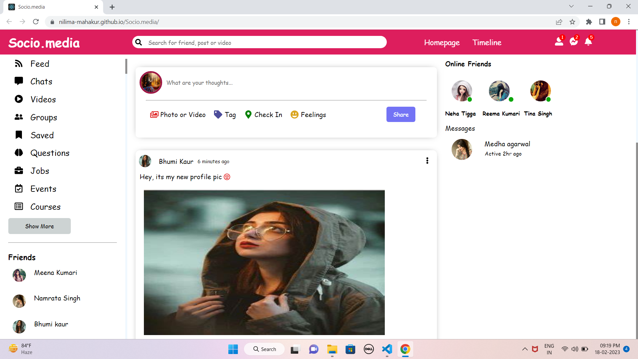Select the Tag option icon
The image size is (638, 359).
(218, 115)
